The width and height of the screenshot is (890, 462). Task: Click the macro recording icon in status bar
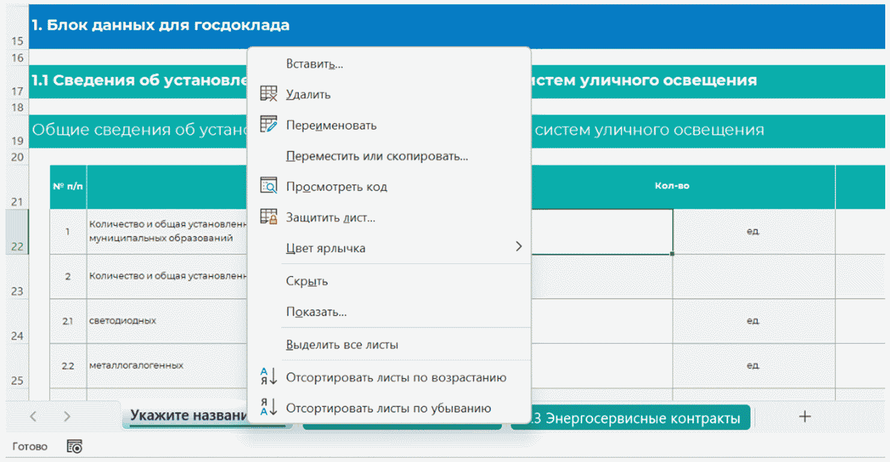[75, 446]
